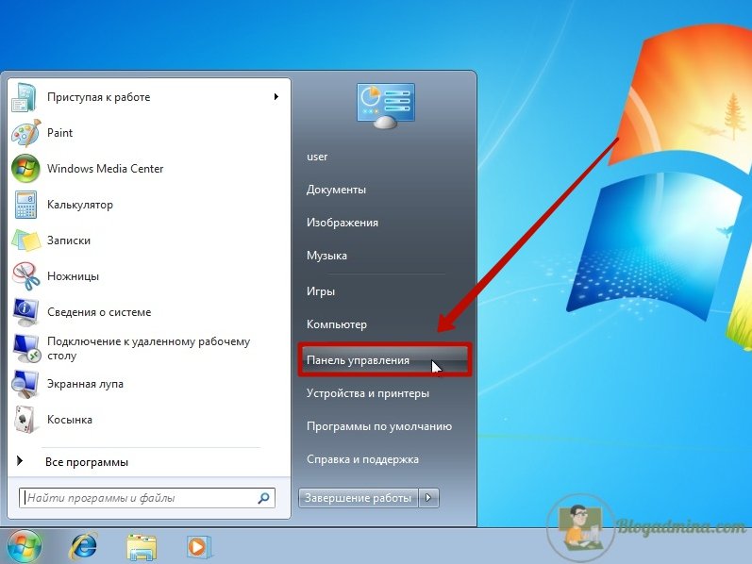Open the Калькулятор calculator icon
The width and height of the screenshot is (752, 564).
[x=25, y=205]
